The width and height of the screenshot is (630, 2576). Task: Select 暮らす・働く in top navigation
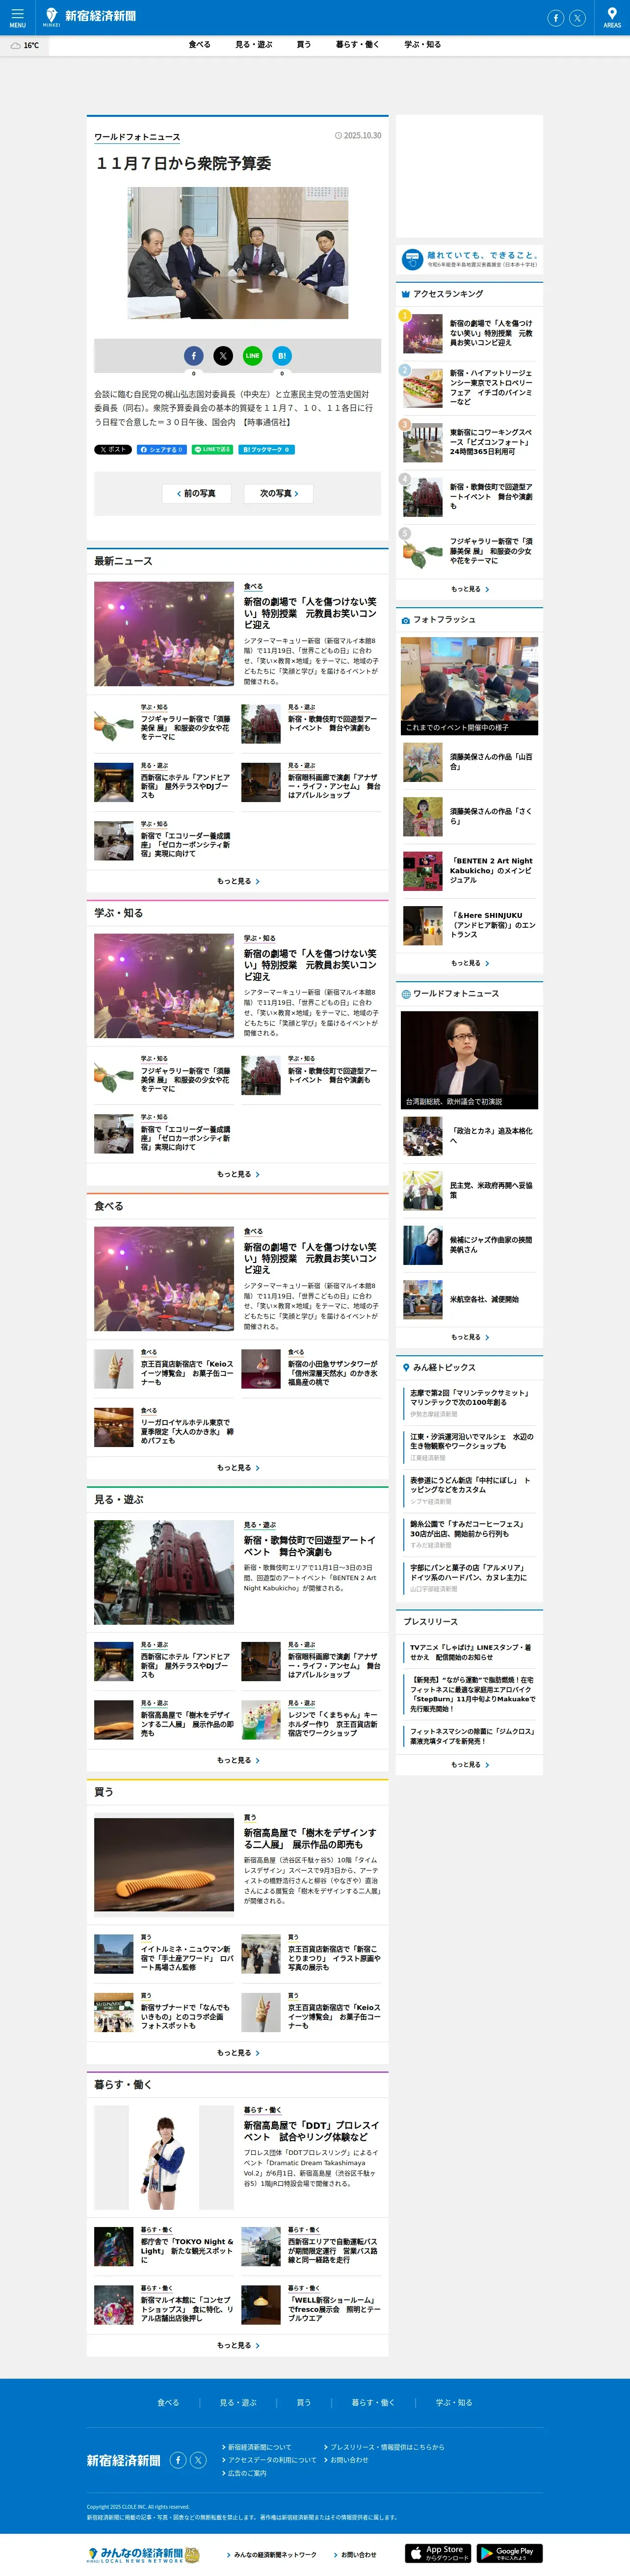(357, 45)
